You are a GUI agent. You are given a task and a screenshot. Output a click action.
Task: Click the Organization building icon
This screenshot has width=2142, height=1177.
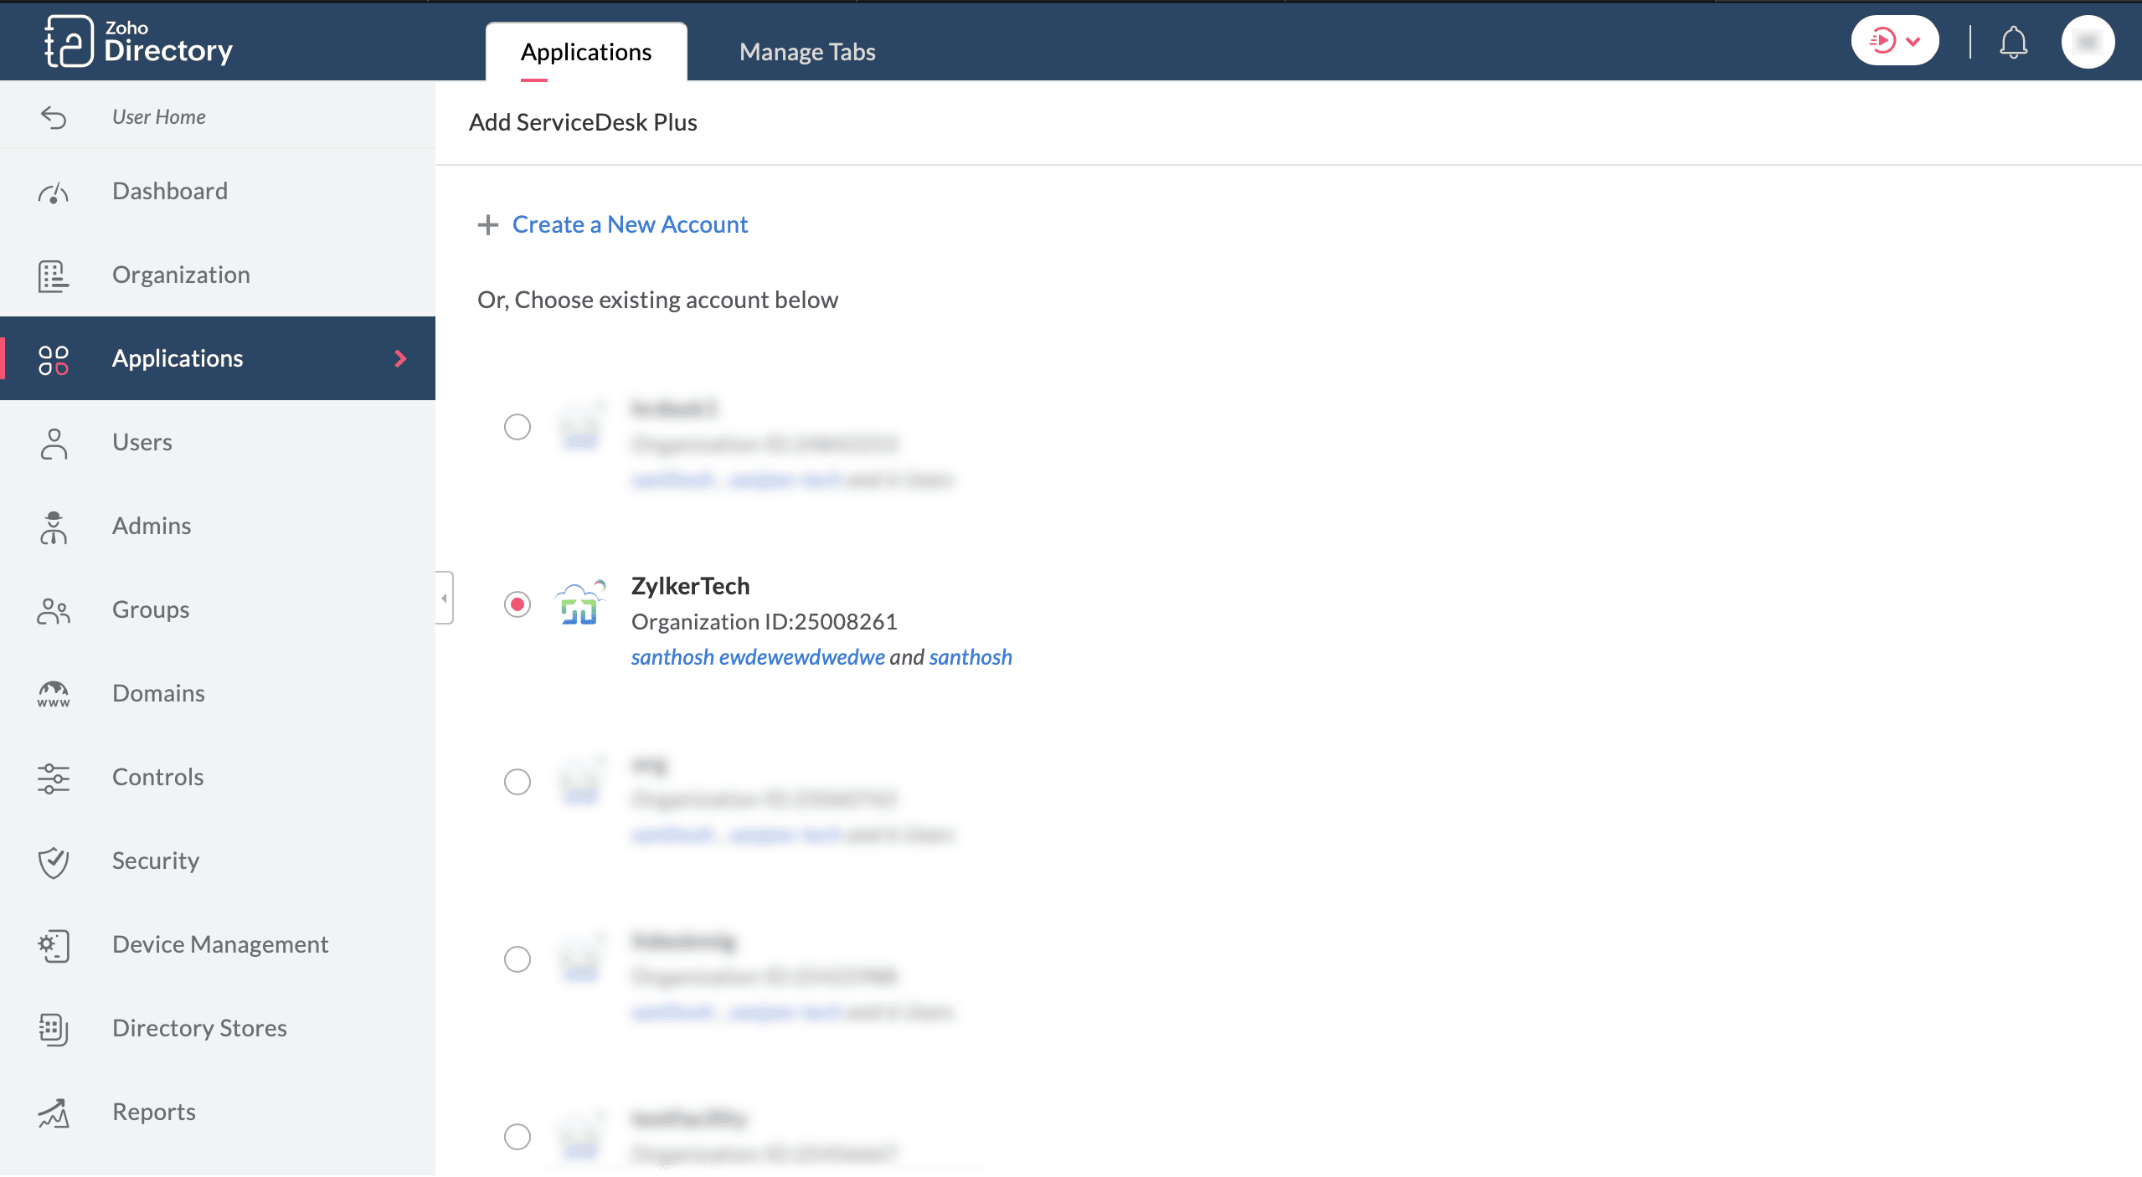54,275
